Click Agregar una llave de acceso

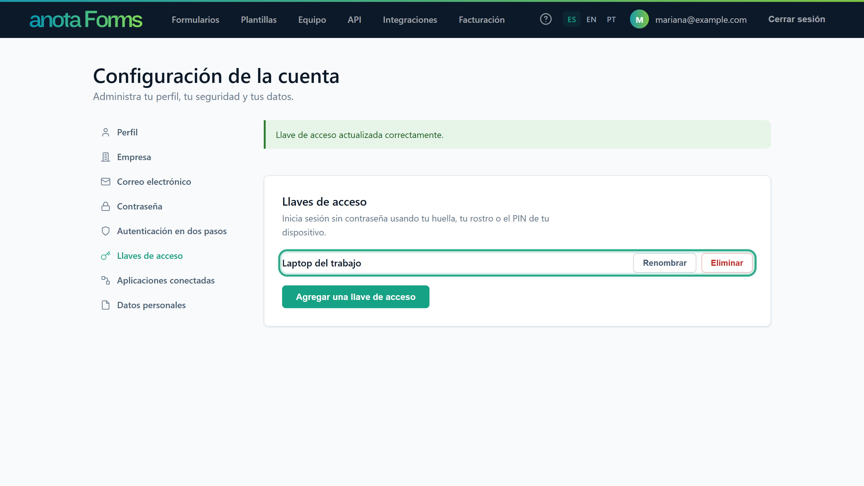click(355, 297)
